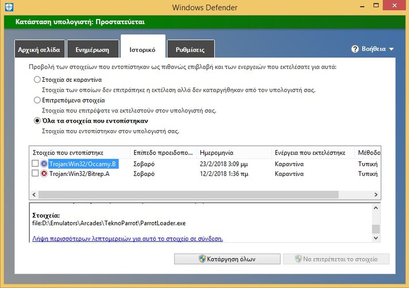The height and width of the screenshot is (288, 409).
Task: Tick the checkbox for Trojan:Win32/Bitrep.A
Action: [35, 173]
